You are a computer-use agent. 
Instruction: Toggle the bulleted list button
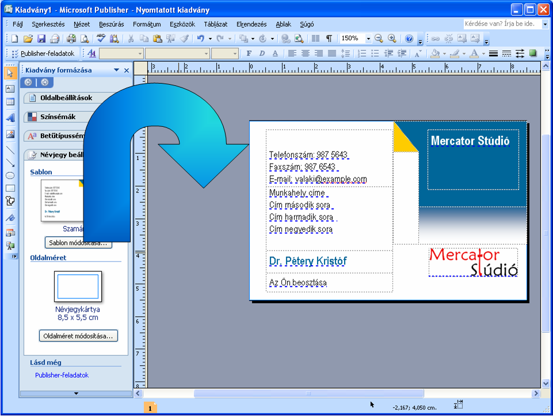pyautogui.click(x=375, y=54)
